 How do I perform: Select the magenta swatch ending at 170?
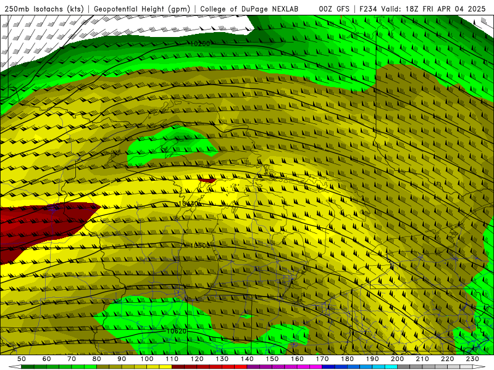(316, 366)
